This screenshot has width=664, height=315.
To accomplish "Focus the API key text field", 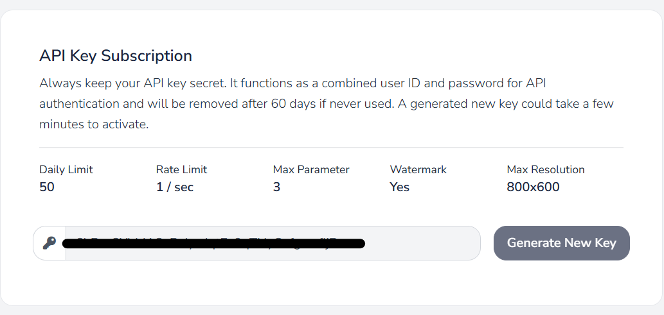I will tap(273, 243).
